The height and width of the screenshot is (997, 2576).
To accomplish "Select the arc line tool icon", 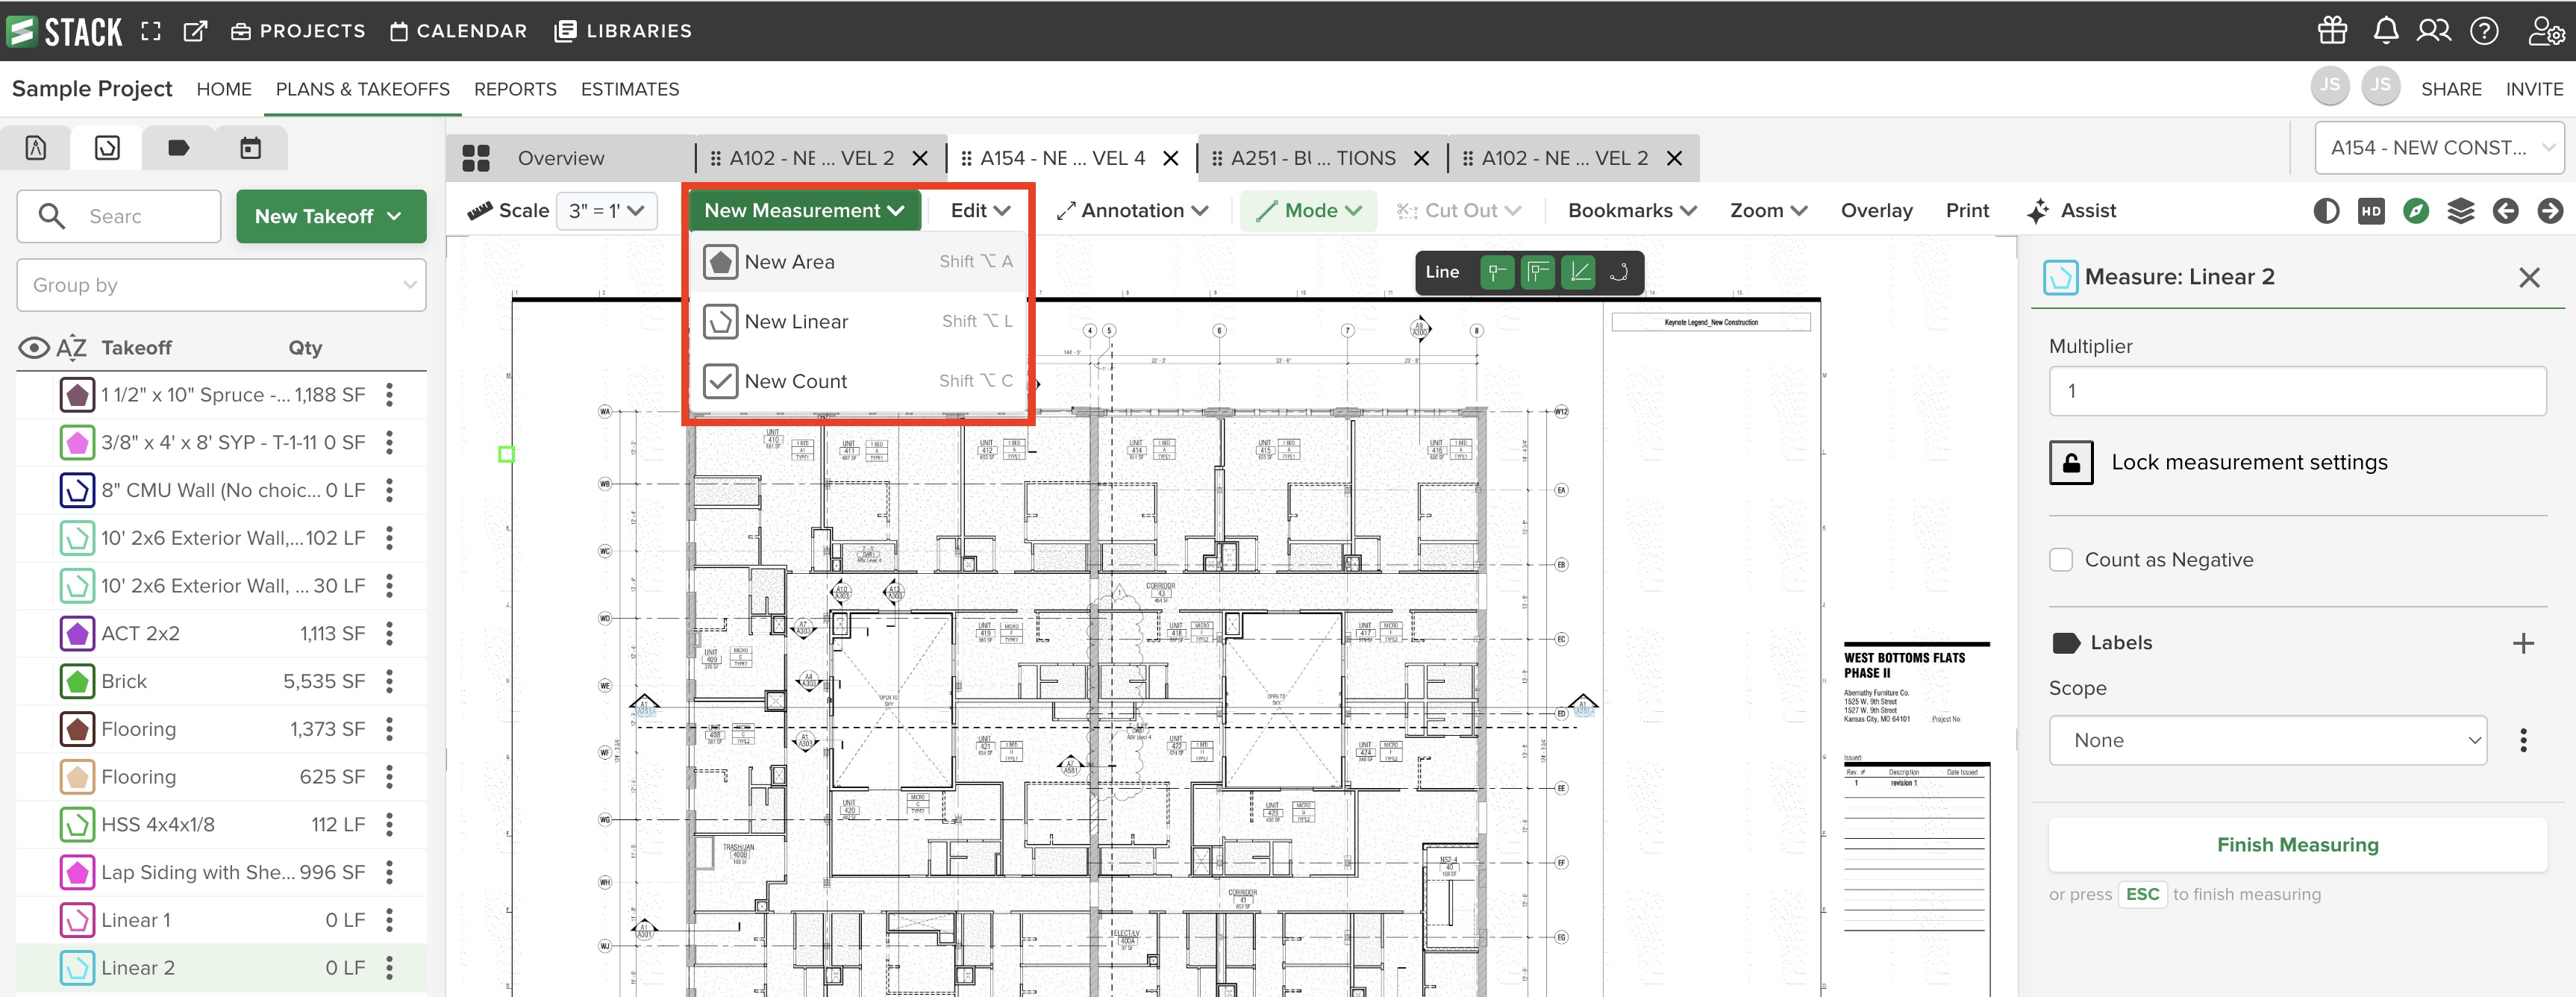I will point(1619,272).
